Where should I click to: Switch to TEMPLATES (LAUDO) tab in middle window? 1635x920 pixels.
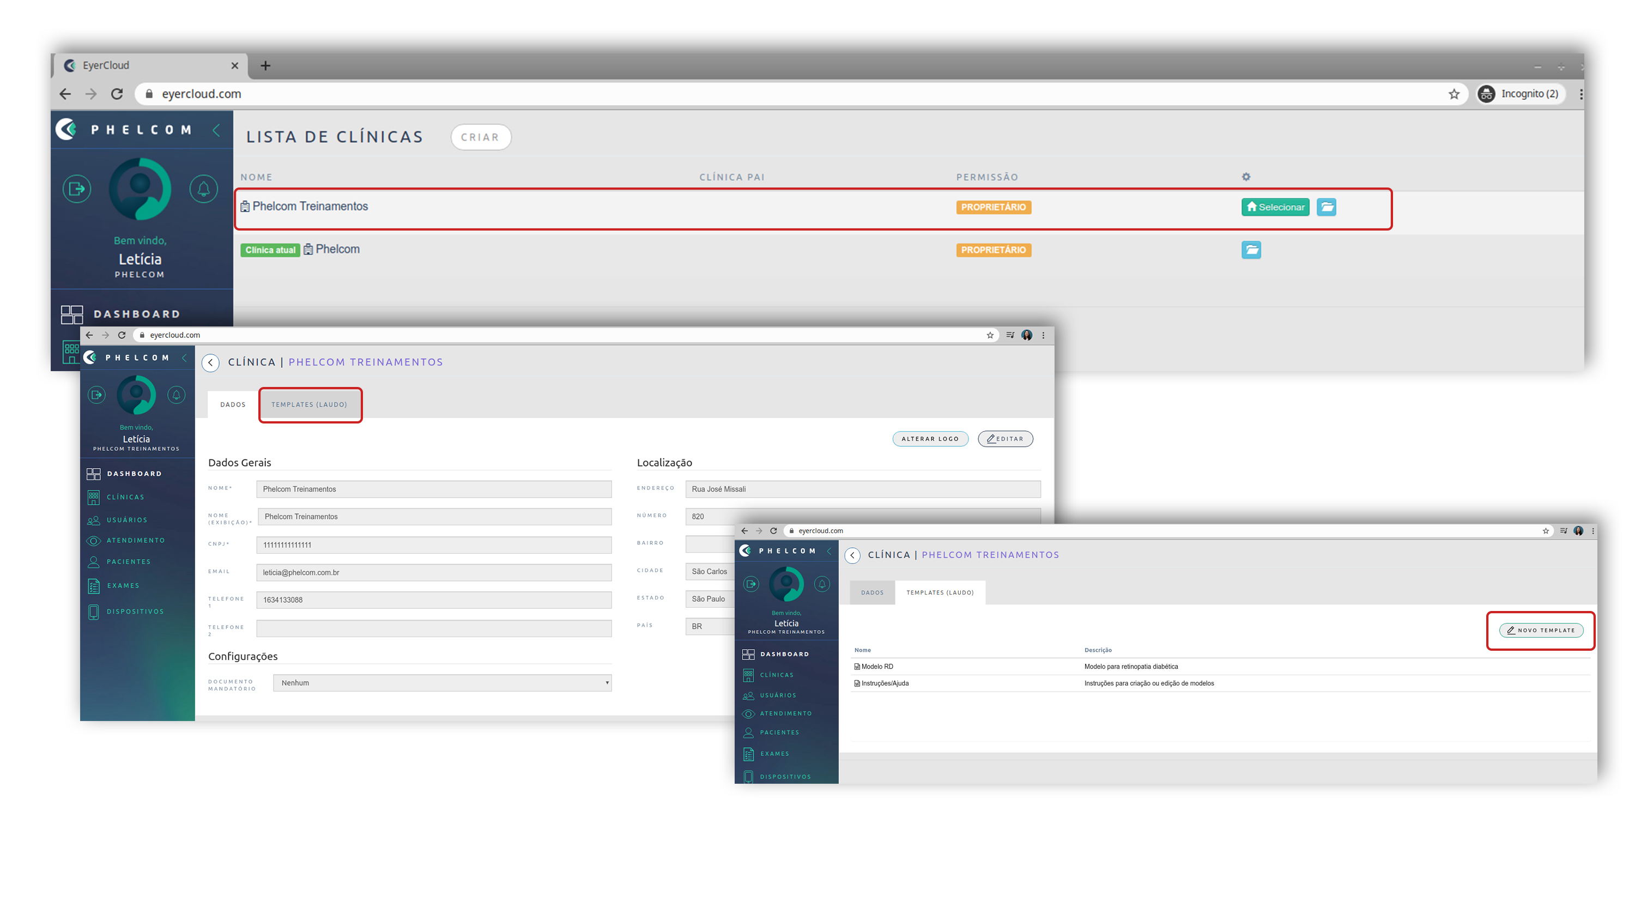[309, 404]
